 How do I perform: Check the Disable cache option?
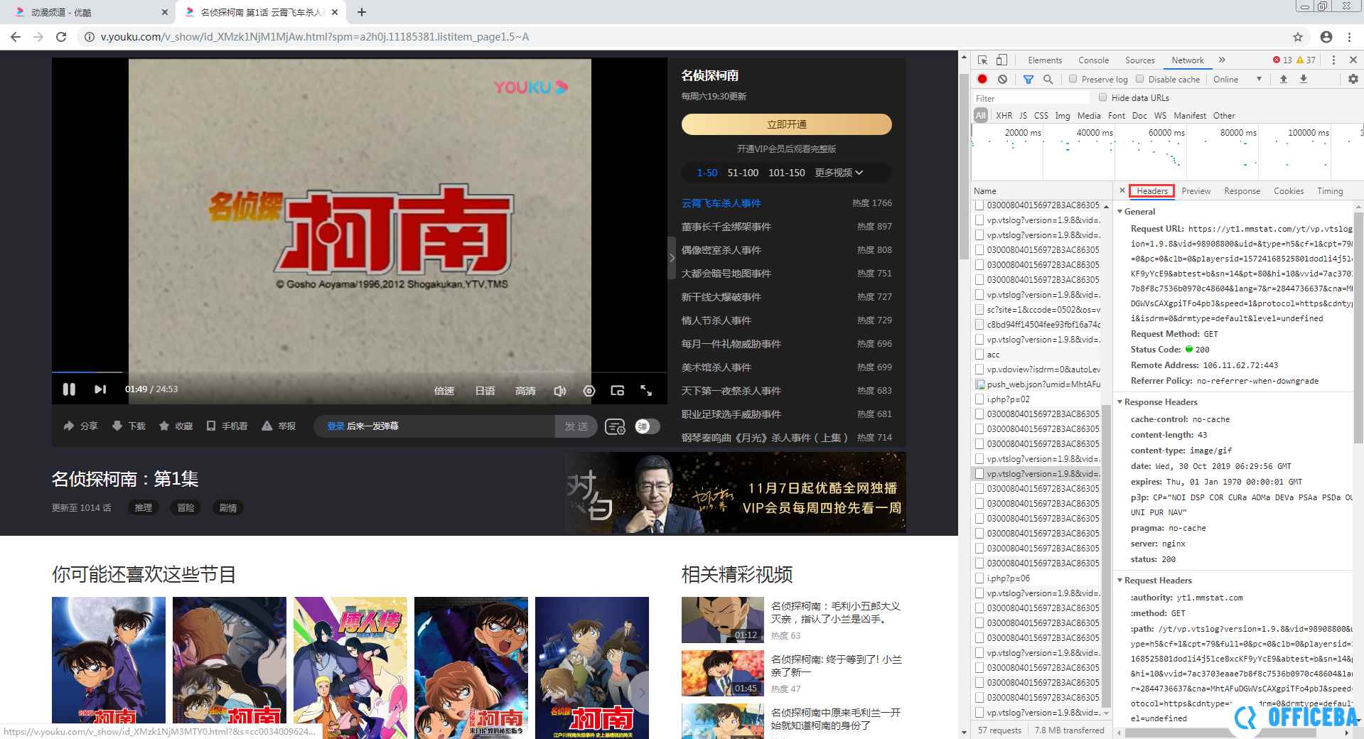point(1140,80)
